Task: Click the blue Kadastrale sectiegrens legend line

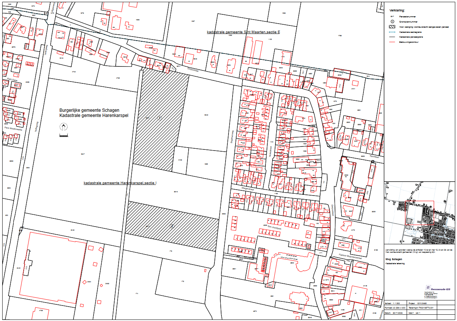Action: click(392, 32)
